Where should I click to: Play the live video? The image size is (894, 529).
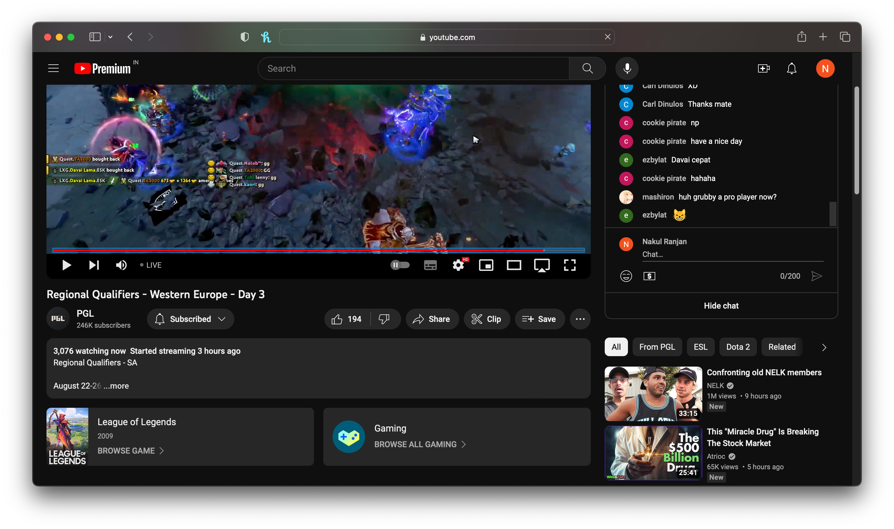click(x=67, y=265)
